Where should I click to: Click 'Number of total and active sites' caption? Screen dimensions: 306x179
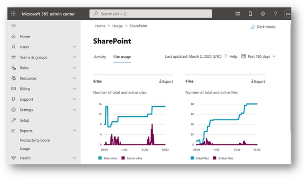click(120, 93)
